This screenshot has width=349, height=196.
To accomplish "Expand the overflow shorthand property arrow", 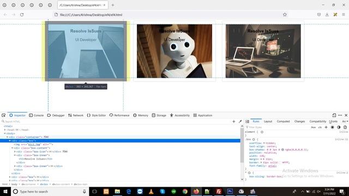I will pos(264,143).
